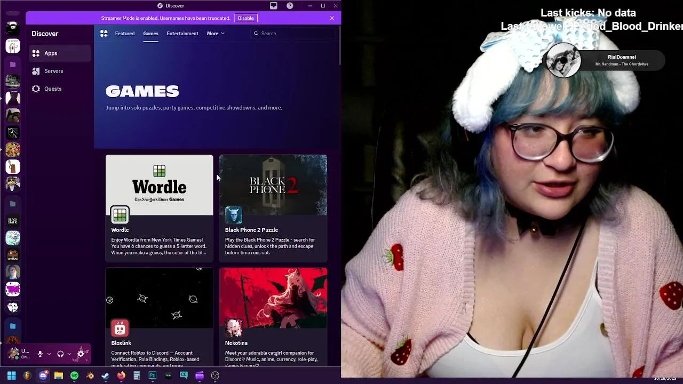The height and width of the screenshot is (384, 683).
Task: Open the pink TM server icon
Action: click(13, 290)
